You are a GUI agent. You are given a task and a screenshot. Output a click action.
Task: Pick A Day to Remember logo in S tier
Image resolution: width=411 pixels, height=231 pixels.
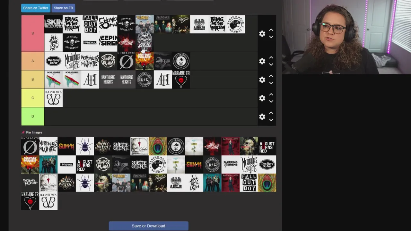[x=199, y=24]
